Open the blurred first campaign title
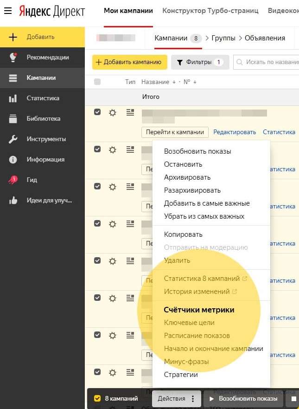The width and height of the screenshot is (299, 409). pos(204,117)
